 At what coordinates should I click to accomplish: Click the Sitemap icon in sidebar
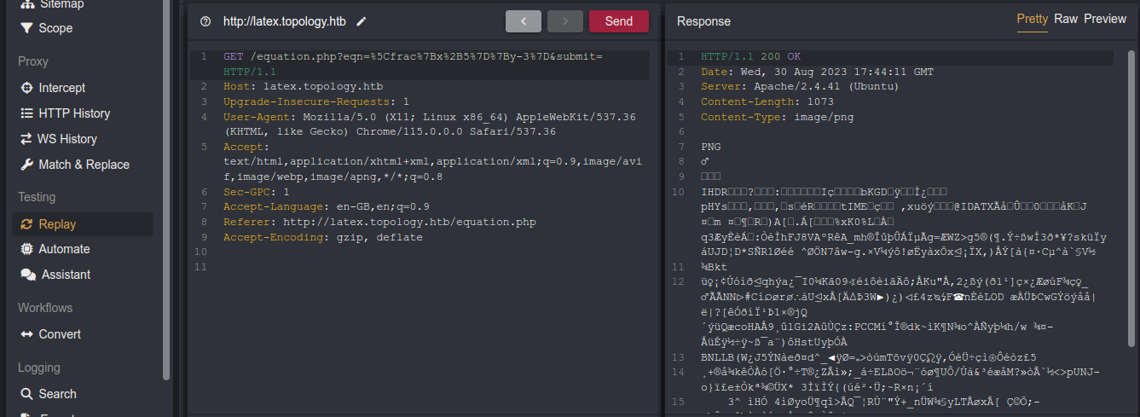[26, 4]
